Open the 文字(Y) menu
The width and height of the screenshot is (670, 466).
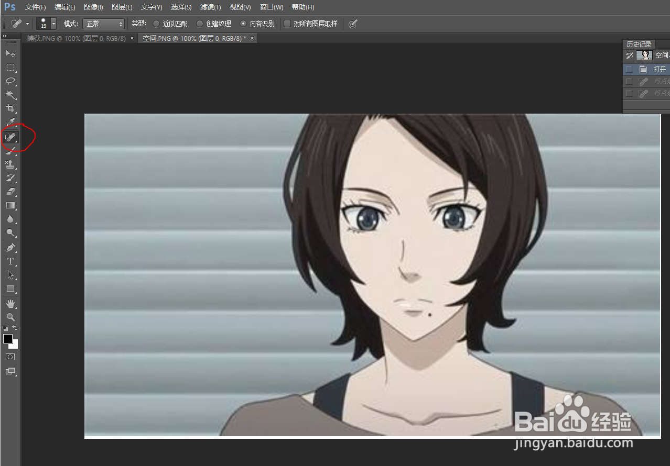tap(152, 7)
